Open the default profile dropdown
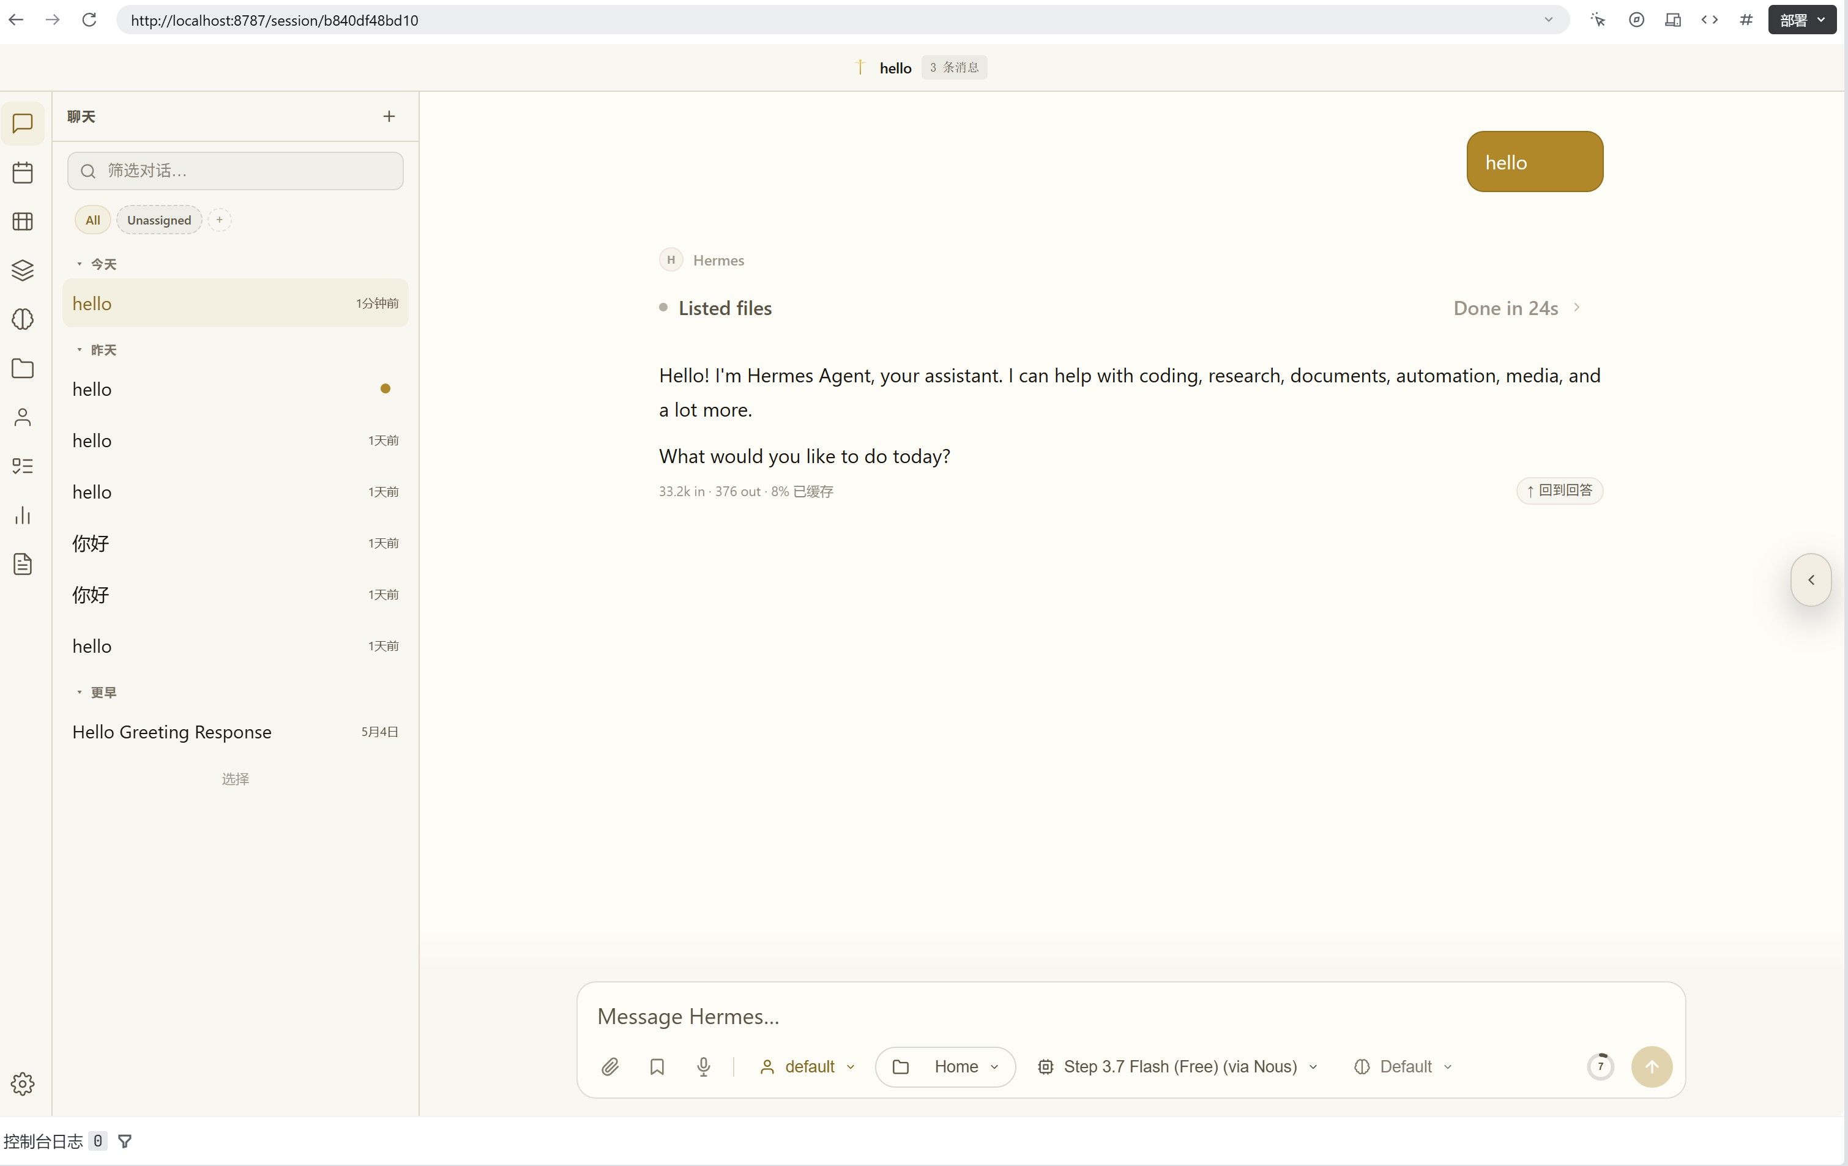 point(807,1066)
